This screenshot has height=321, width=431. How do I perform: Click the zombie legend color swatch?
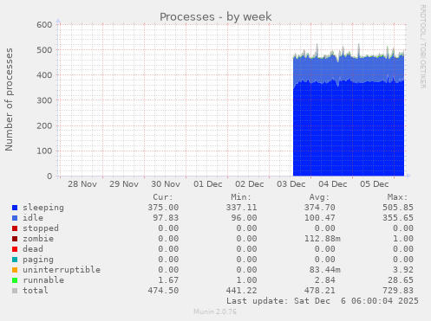(15, 239)
